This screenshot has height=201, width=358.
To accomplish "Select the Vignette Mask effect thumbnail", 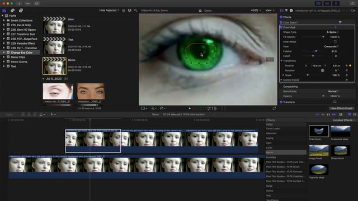I will coord(319,169).
